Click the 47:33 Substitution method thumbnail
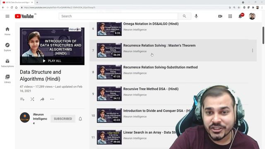265x149 pixels. (109, 72)
